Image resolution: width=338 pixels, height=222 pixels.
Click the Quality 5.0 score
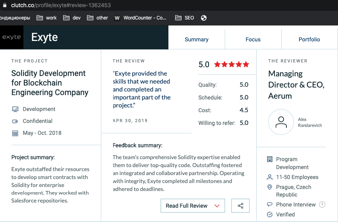click(x=244, y=85)
